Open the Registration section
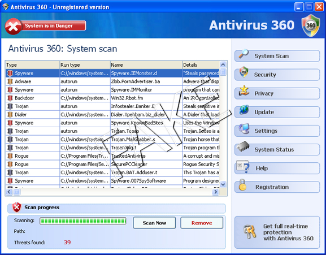Image resolution: width=326 pixels, height=255 pixels. [277, 187]
